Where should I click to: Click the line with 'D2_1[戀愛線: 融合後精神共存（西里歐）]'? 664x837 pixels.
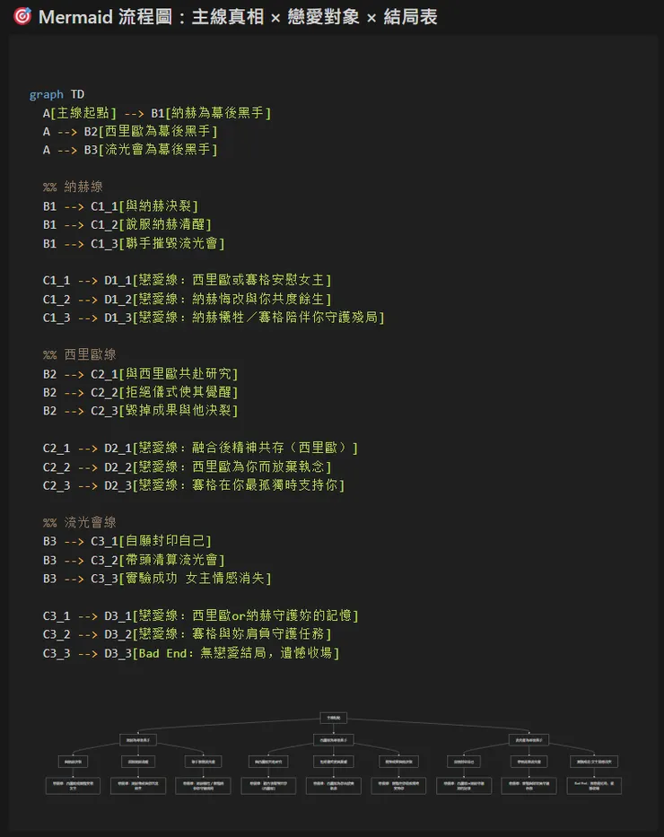point(200,448)
